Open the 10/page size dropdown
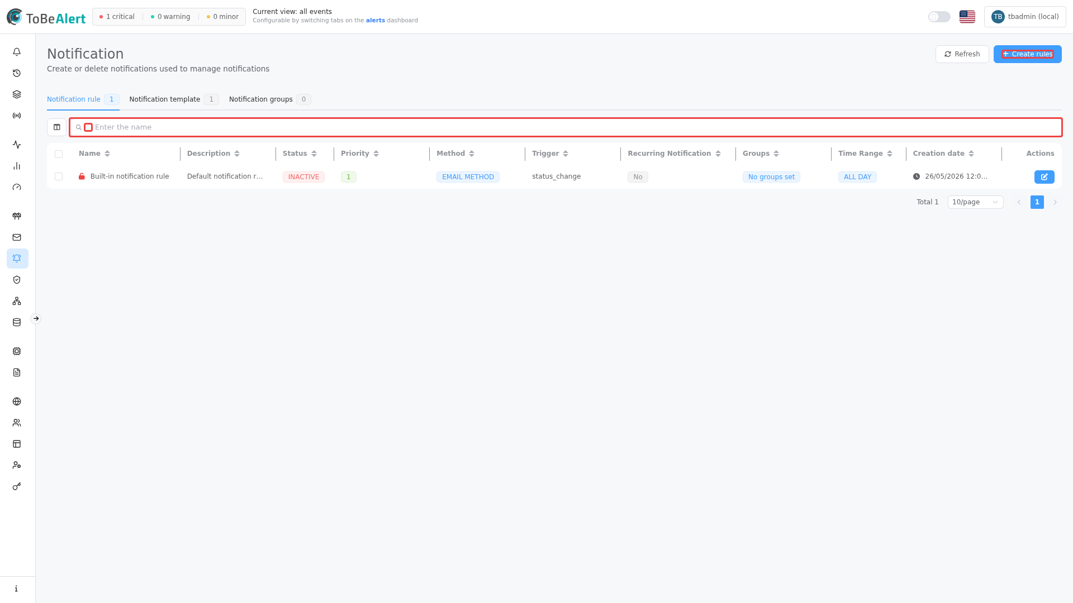The image size is (1073, 603). [975, 202]
